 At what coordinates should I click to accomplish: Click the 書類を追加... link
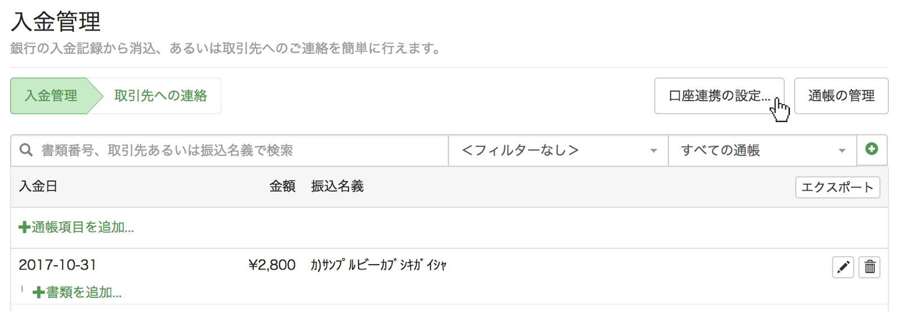pyautogui.click(x=77, y=292)
